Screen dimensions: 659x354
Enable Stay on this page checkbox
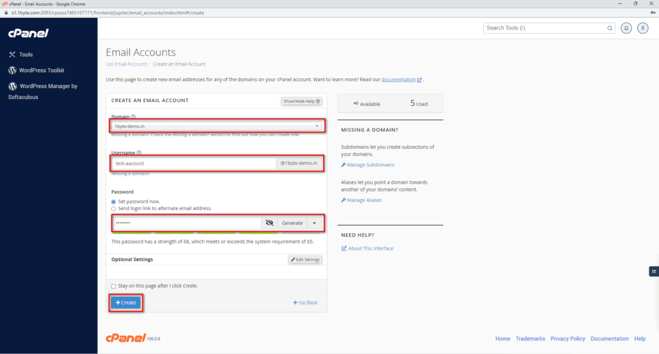click(113, 286)
